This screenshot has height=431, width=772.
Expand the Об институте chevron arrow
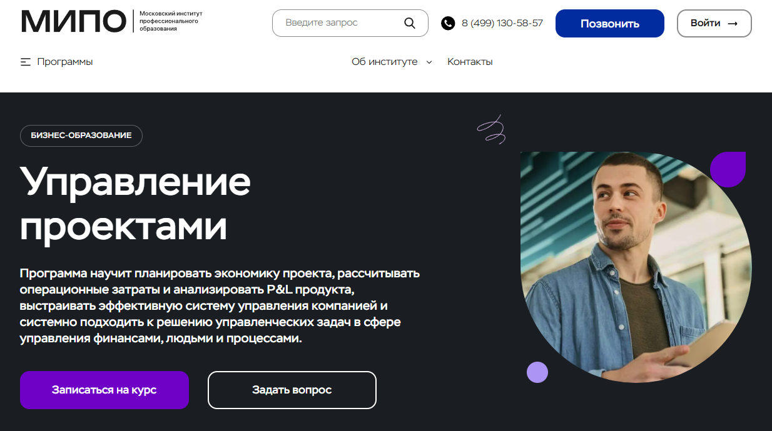coord(429,62)
